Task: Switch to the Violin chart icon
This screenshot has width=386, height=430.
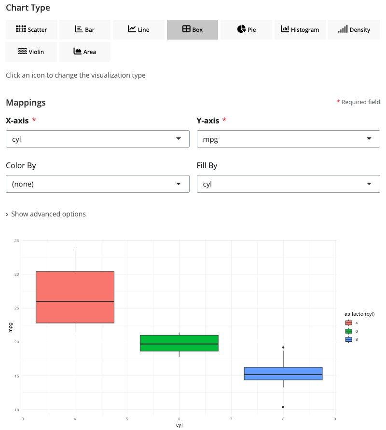Action: click(31, 52)
